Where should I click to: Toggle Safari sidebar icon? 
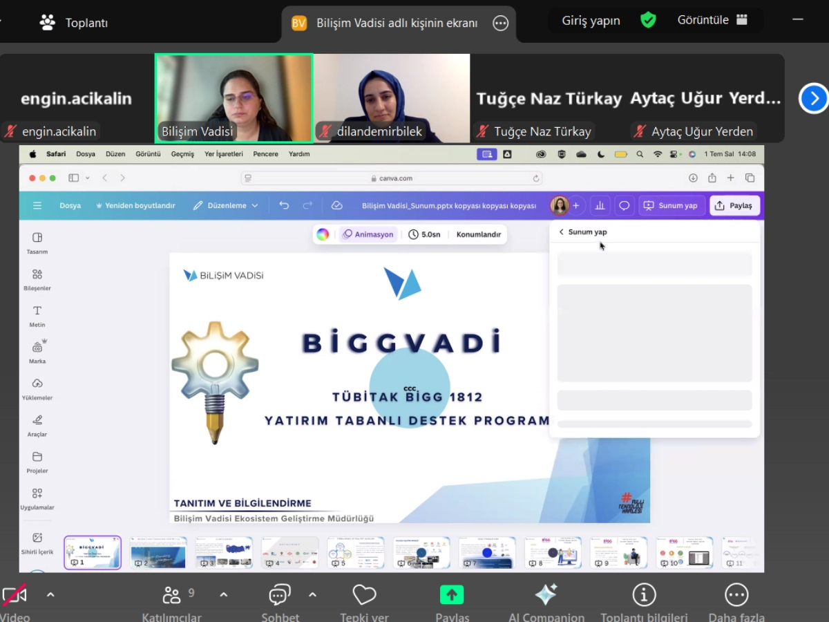73,178
